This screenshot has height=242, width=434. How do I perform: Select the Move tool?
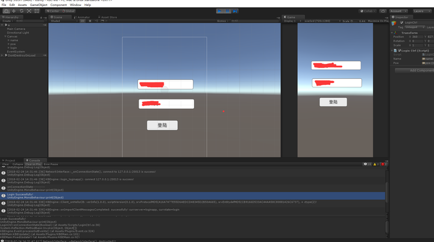pyautogui.click(x=14, y=11)
